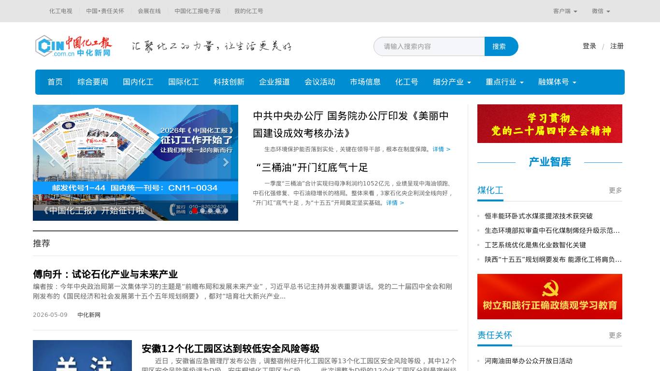Select the red carousel indicator dot

(x=195, y=211)
